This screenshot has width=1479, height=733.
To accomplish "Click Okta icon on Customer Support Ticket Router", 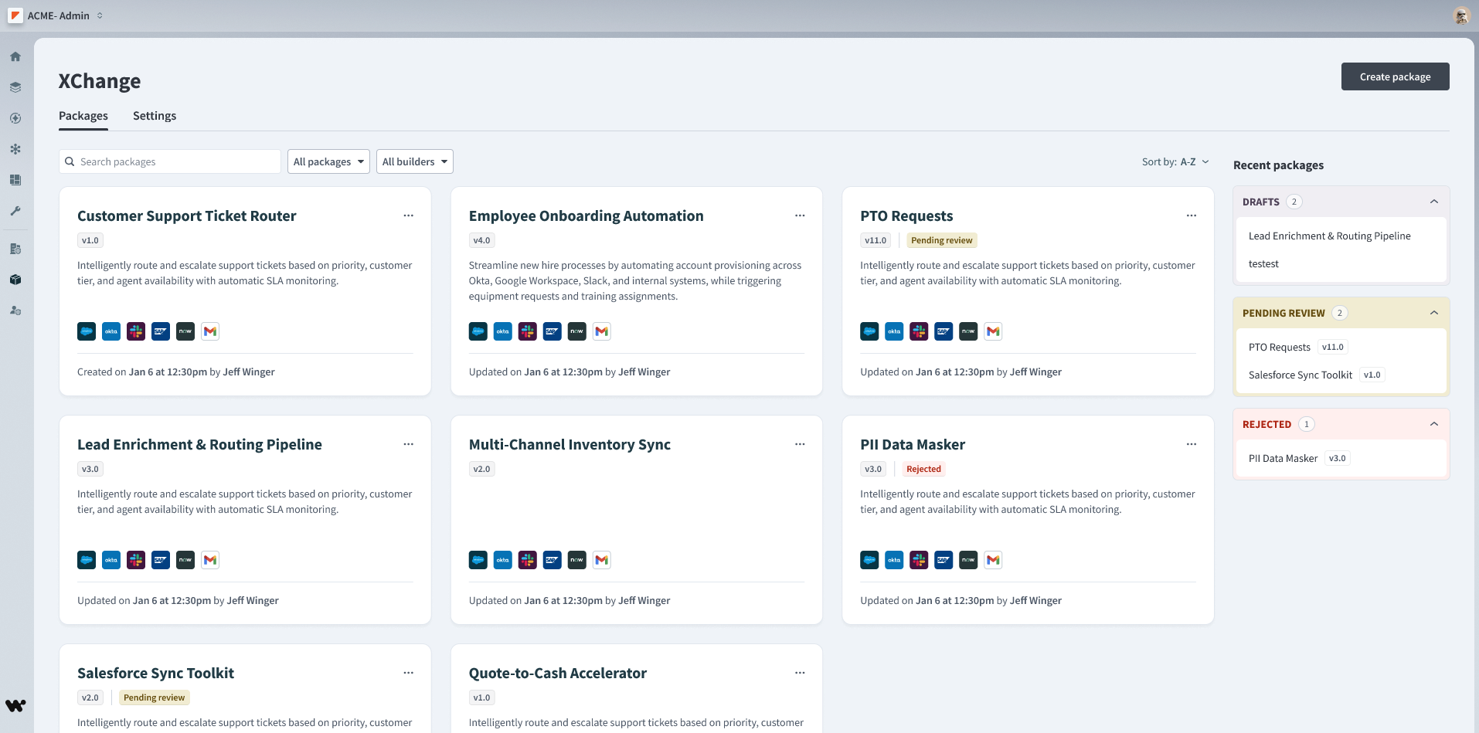I will (x=111, y=331).
